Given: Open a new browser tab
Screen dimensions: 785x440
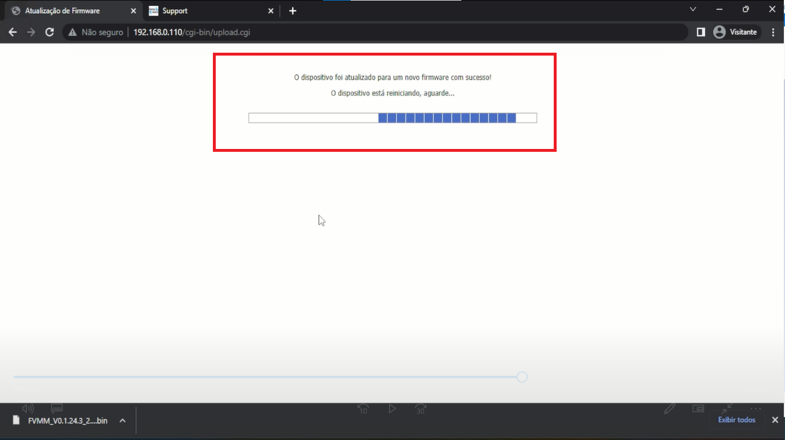Looking at the screenshot, I should coord(293,11).
